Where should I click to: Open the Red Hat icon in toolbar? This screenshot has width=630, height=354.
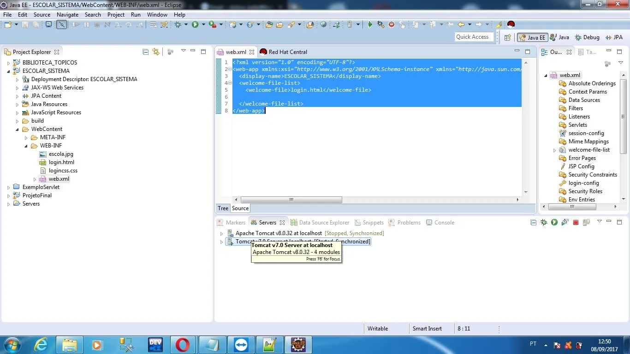coord(511,24)
